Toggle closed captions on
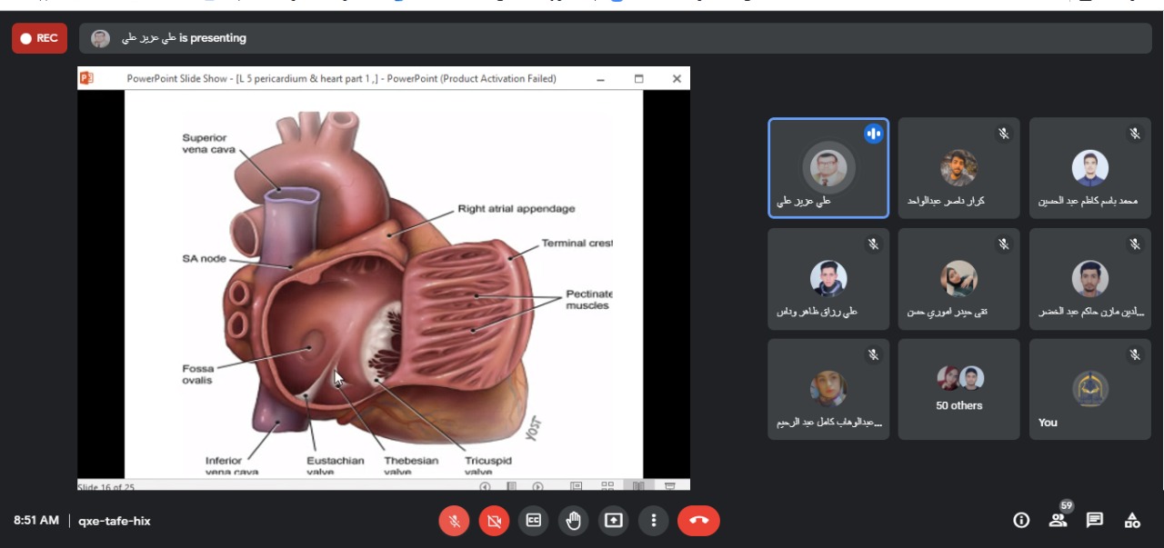The height and width of the screenshot is (548, 1164). tap(534, 521)
